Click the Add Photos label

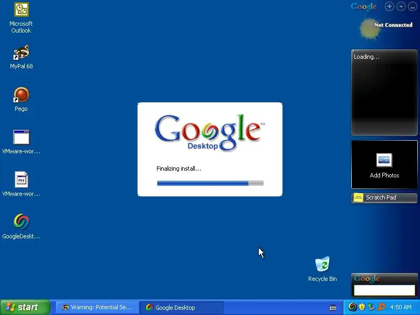[384, 175]
